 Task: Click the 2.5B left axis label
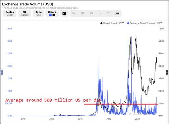coord(10,53)
